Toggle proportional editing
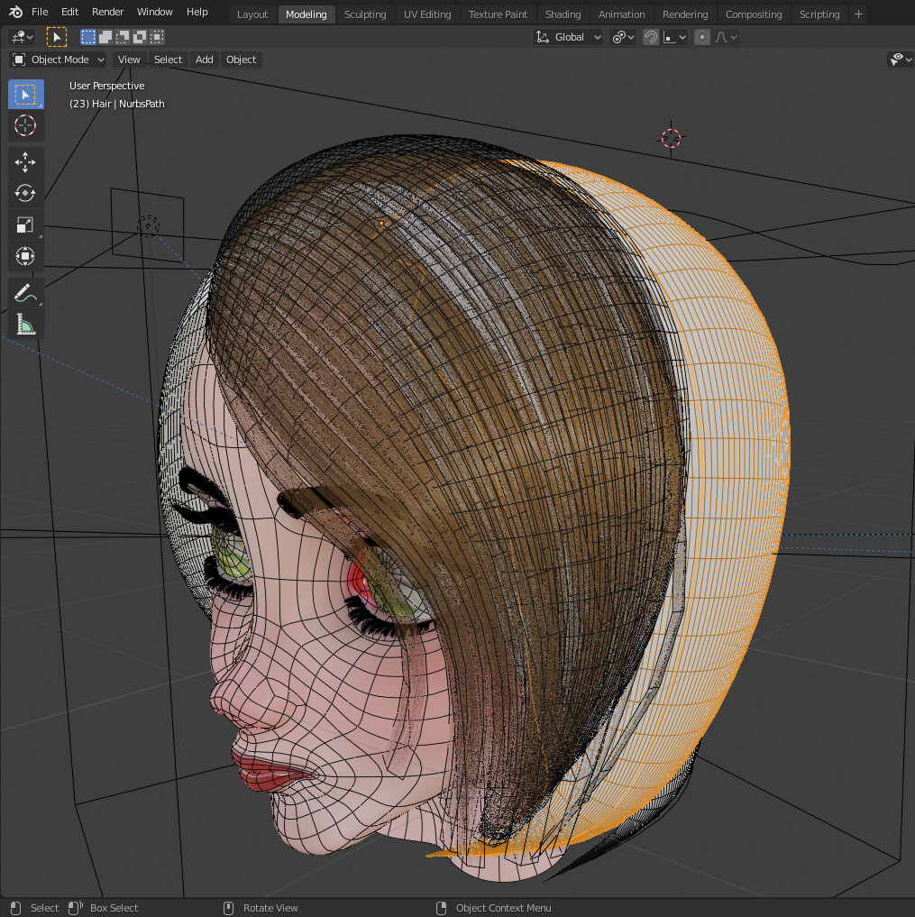This screenshot has height=917, width=915. [x=701, y=38]
